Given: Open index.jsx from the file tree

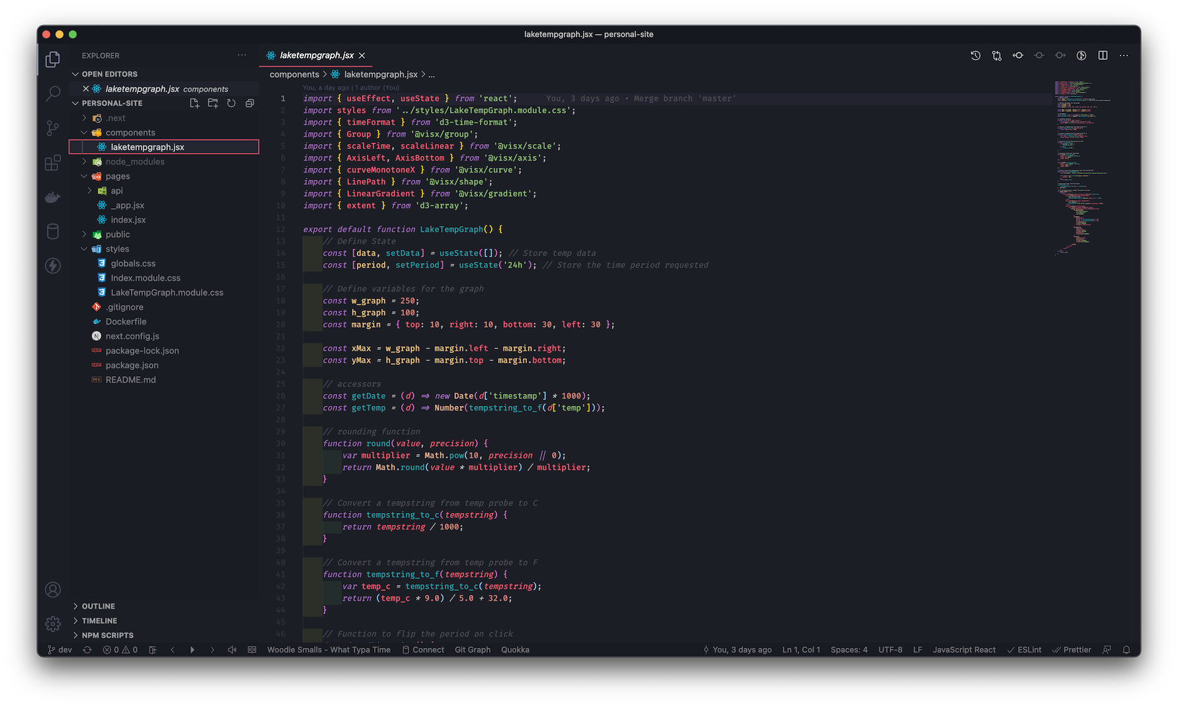Looking at the screenshot, I should pos(128,220).
